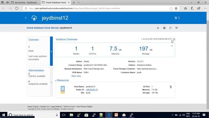Click the taskbar microphone icon

pos(57,115)
